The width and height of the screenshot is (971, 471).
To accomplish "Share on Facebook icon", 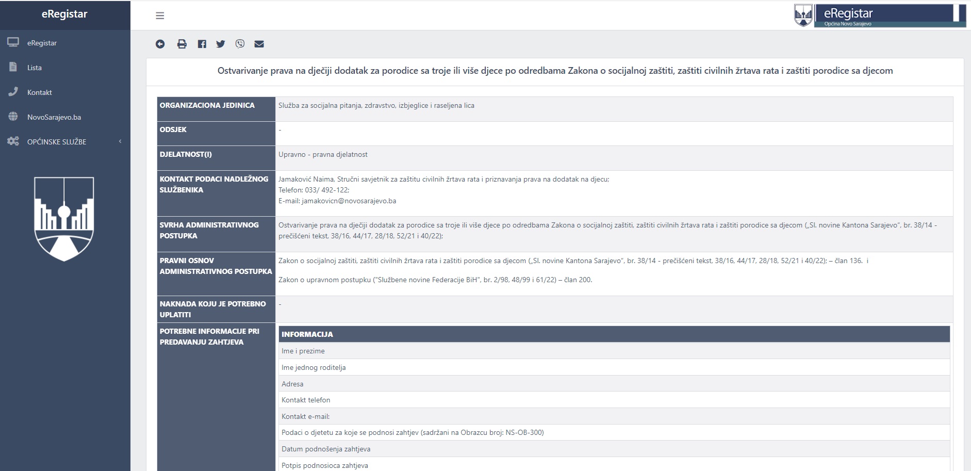I will [x=202, y=44].
